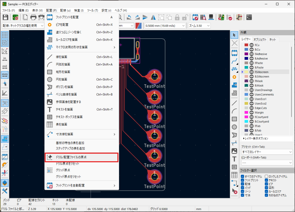Image resolution: width=295 pixels, height=212 pixels.
Task: Click the Print icon in toolbar
Action: click(33, 17)
